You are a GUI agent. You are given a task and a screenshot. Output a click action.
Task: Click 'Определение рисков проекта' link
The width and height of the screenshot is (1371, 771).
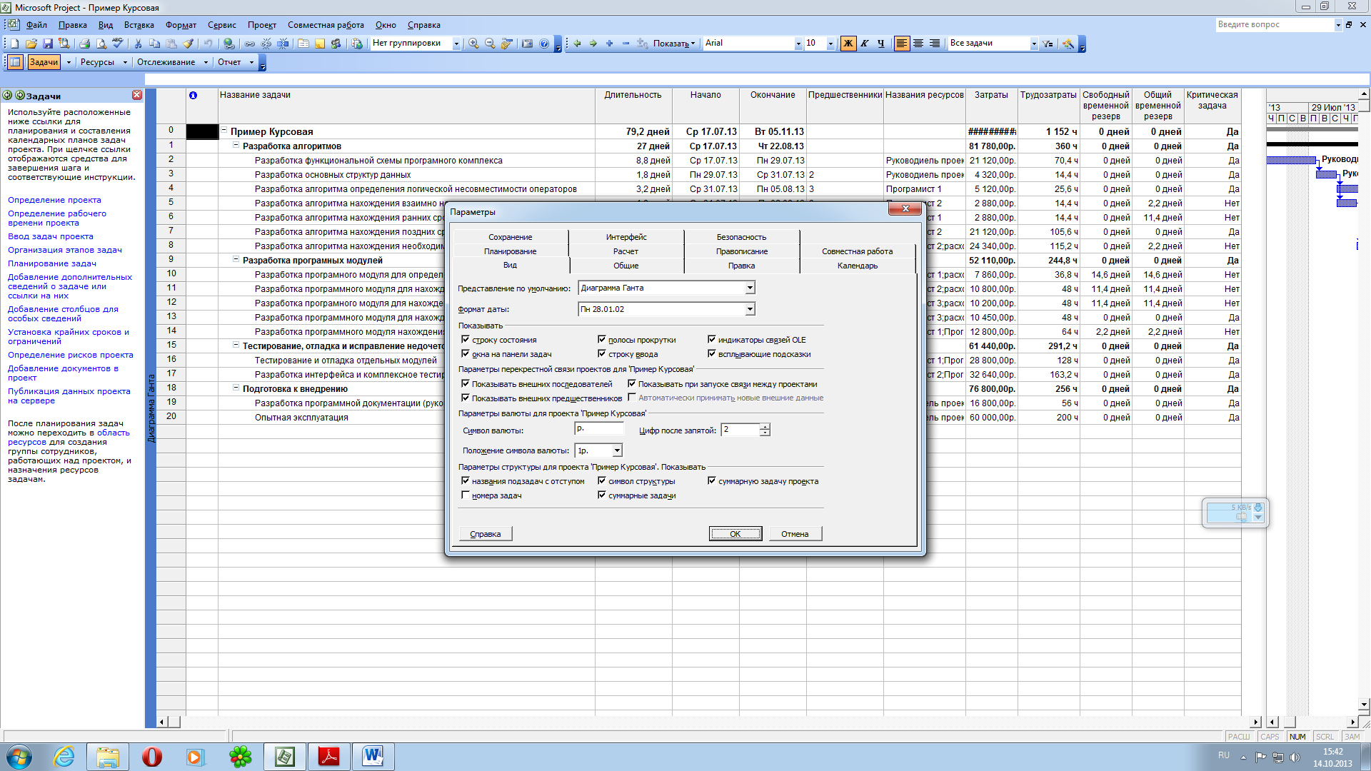[70, 355]
